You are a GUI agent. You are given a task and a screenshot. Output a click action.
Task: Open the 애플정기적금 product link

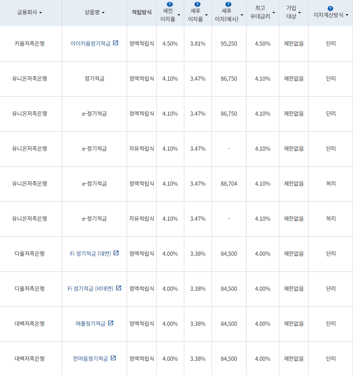point(90,323)
